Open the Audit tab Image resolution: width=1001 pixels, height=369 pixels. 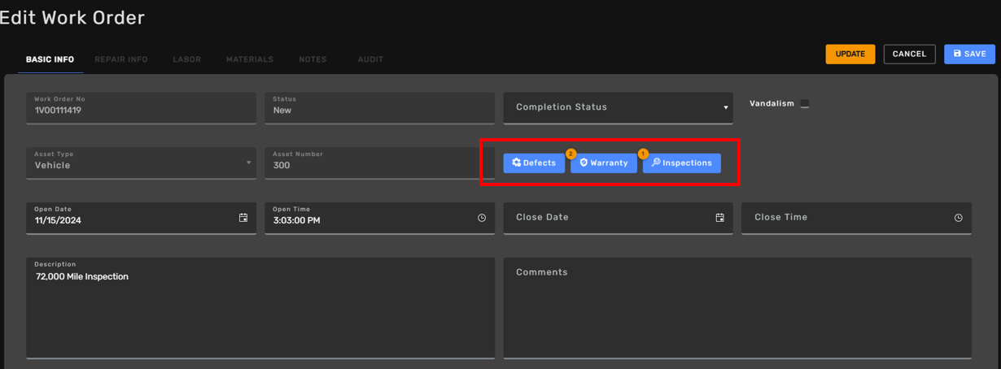click(370, 59)
